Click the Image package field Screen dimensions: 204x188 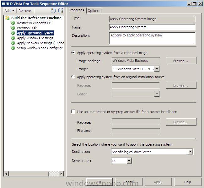point(136,61)
